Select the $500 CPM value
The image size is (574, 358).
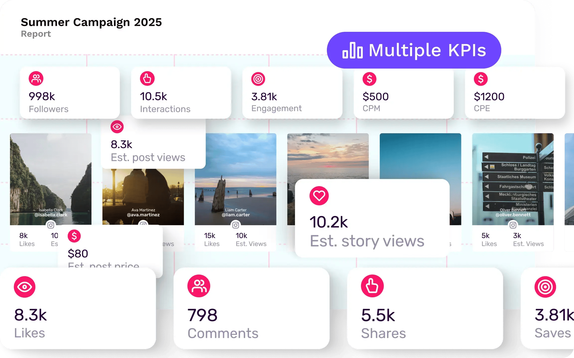[376, 97]
